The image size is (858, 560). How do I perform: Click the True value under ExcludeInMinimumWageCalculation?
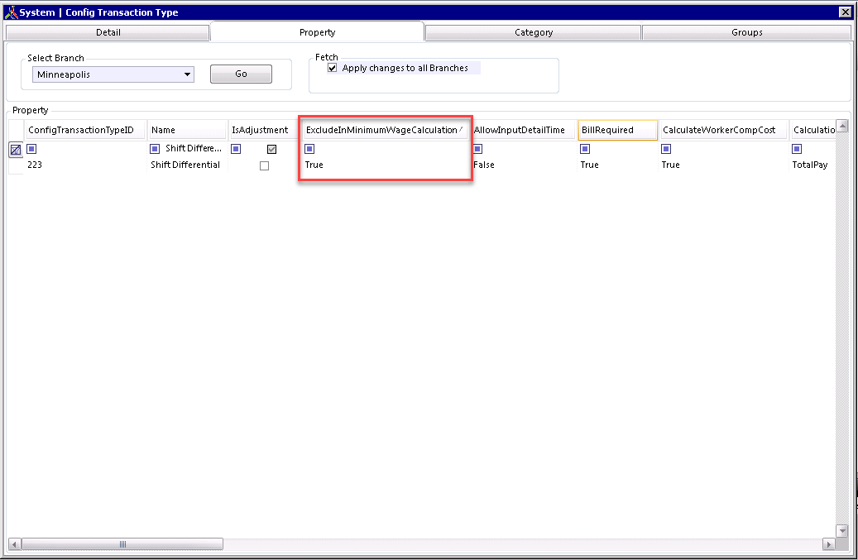pos(314,165)
